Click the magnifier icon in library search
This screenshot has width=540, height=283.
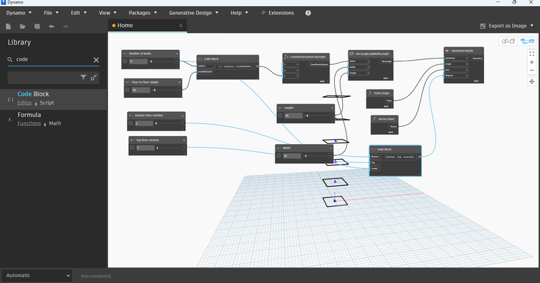click(x=10, y=59)
